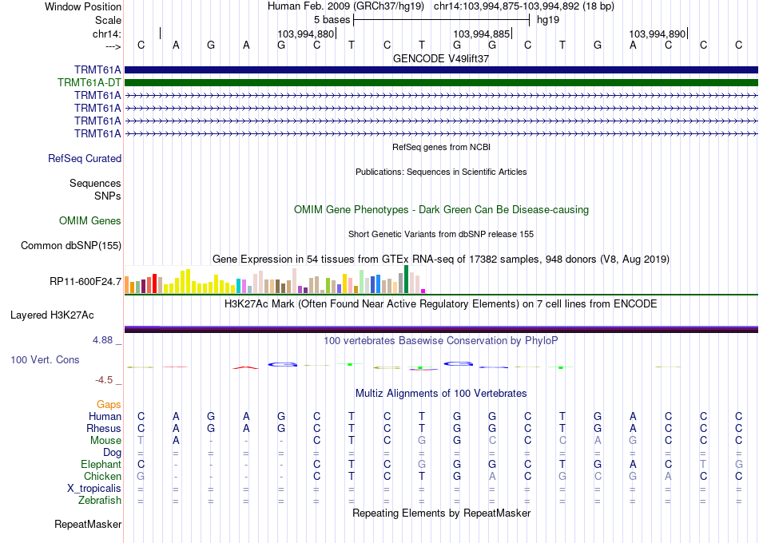Image resolution: width=759 pixels, height=543 pixels.
Task: Click the Zebrafish alignment row label
Action: click(100, 500)
